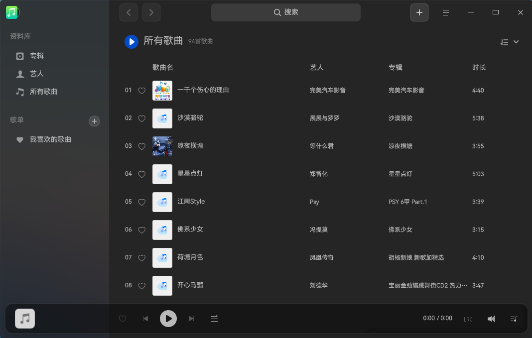This screenshot has height=338, width=532.
Task: Favorite the song 星星点灯
Action: pyautogui.click(x=142, y=174)
